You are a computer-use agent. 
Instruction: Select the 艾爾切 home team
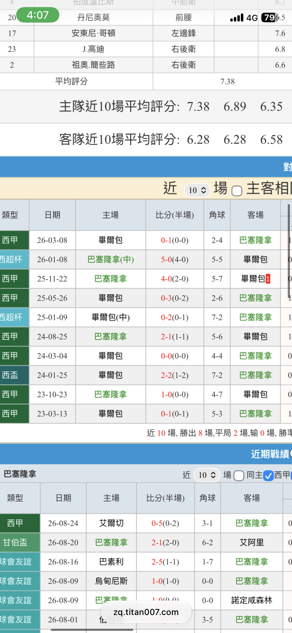(x=111, y=523)
